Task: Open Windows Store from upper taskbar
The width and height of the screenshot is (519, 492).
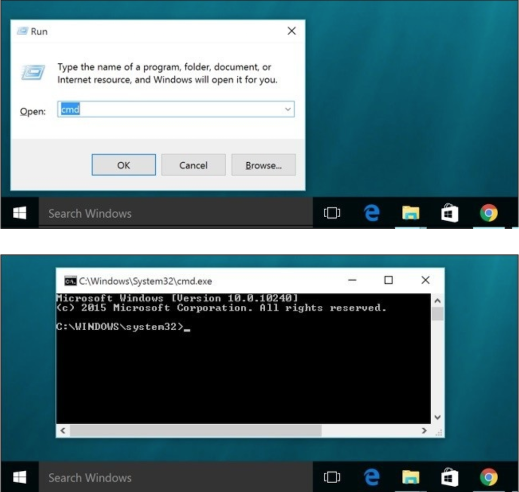Action: pos(449,213)
